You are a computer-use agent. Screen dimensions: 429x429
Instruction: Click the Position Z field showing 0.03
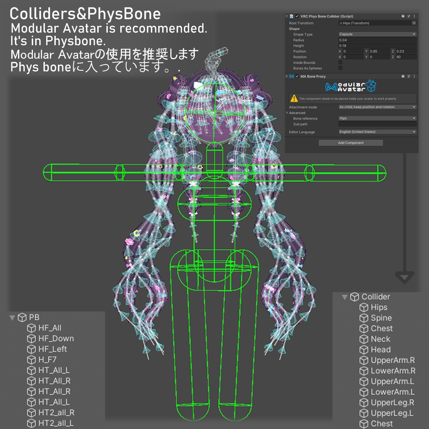coord(406,52)
